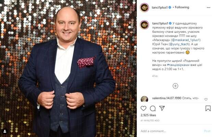Show tagged people icon on photo

(5, 131)
